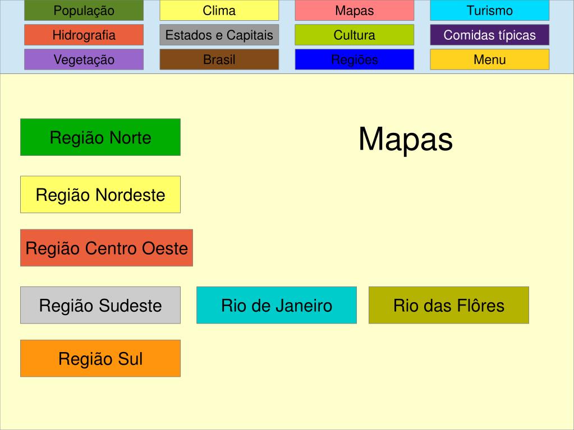Open the blue Regiões button

coord(355,59)
